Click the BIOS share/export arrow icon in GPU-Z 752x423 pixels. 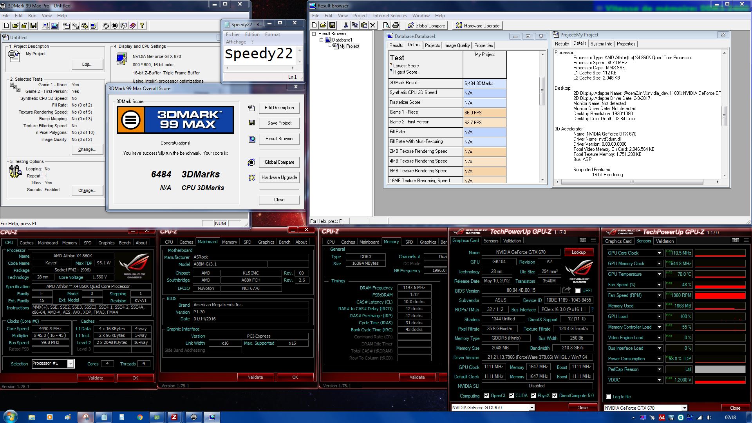(x=566, y=290)
